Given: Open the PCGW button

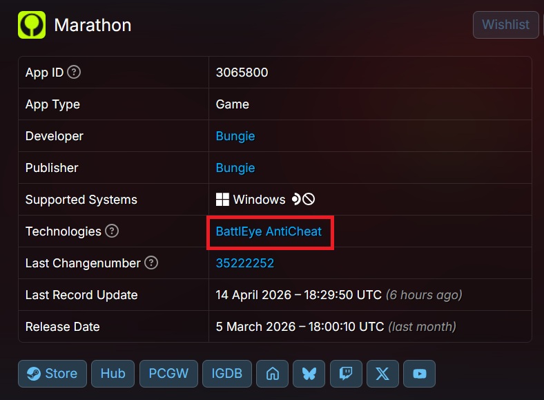Looking at the screenshot, I should click(x=168, y=374).
